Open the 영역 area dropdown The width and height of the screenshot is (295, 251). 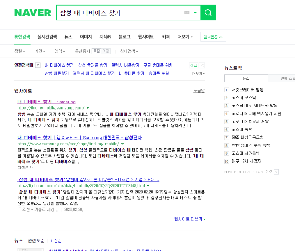[60, 51]
